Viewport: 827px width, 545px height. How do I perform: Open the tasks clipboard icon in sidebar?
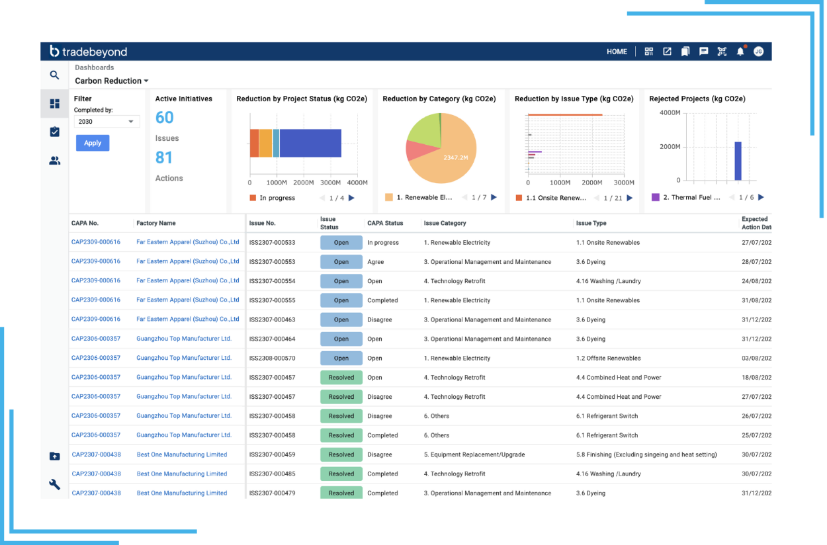tap(54, 132)
